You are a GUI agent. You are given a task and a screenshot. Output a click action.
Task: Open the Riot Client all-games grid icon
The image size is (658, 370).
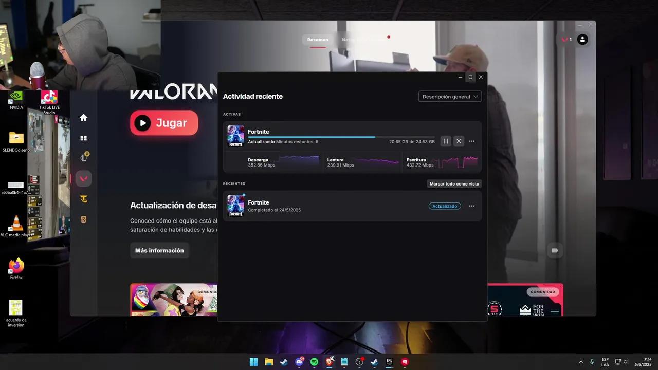click(83, 138)
